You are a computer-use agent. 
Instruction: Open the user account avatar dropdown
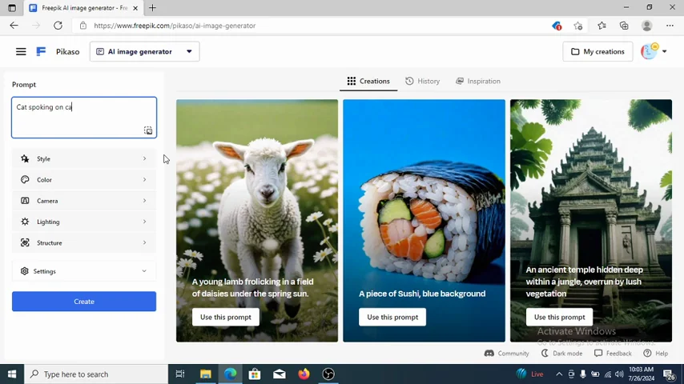pos(654,51)
